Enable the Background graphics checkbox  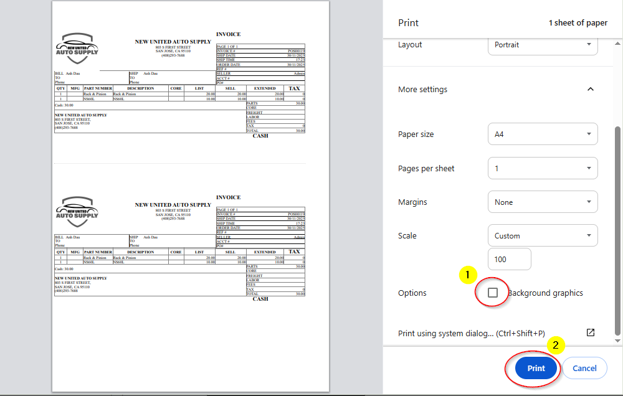point(493,293)
